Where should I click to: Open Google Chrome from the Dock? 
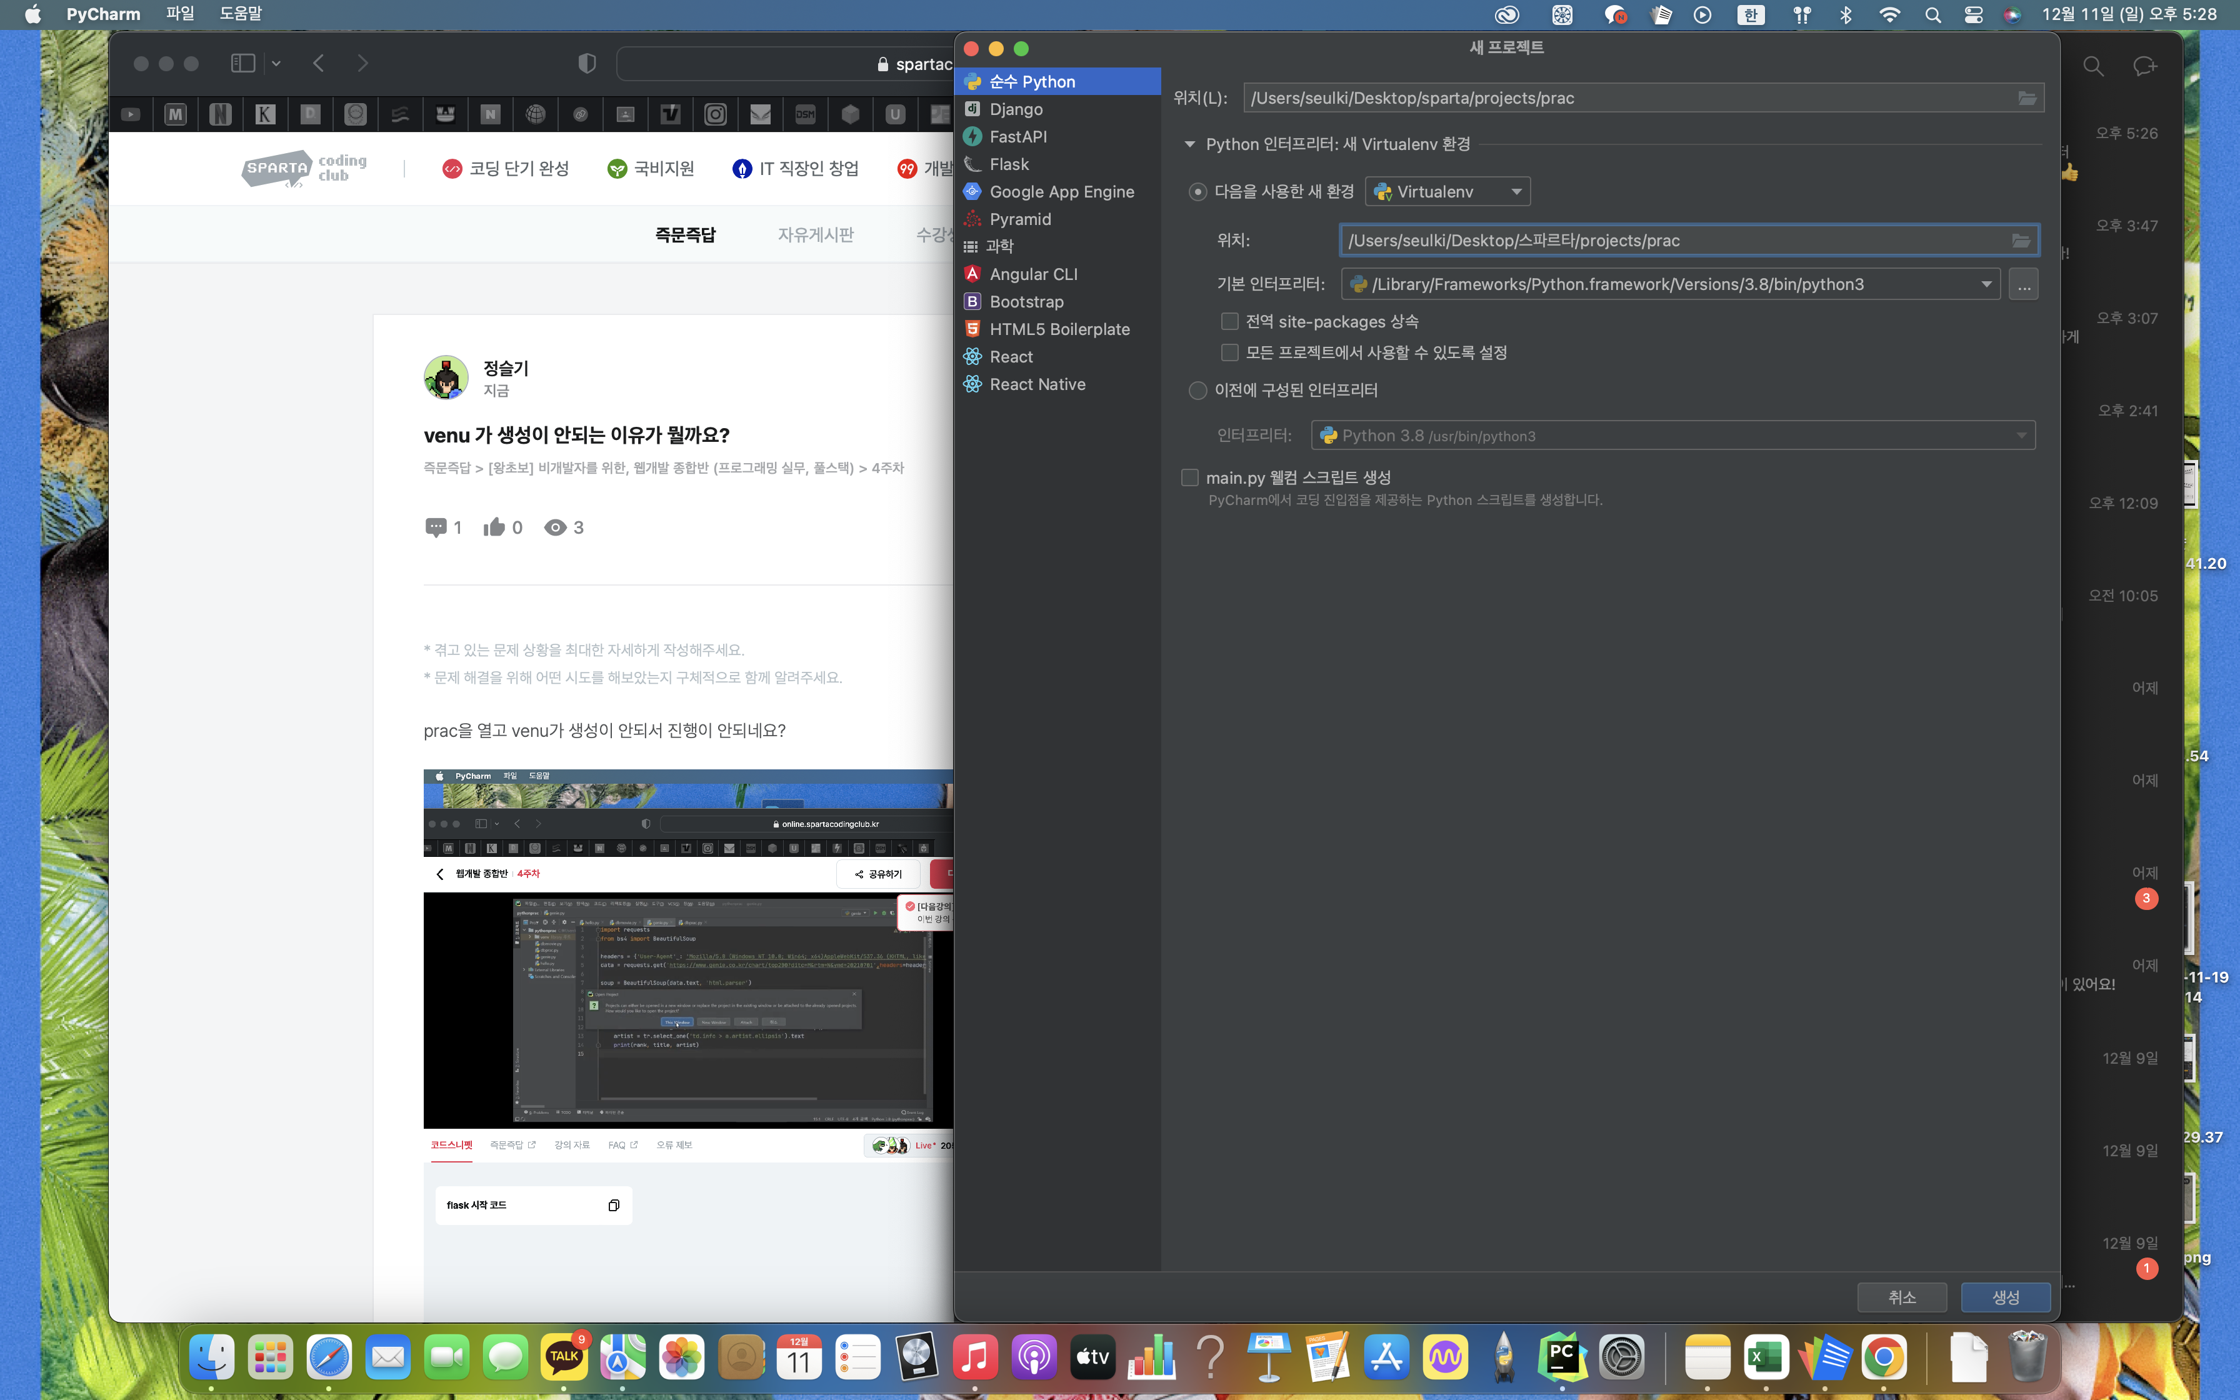[1884, 1357]
